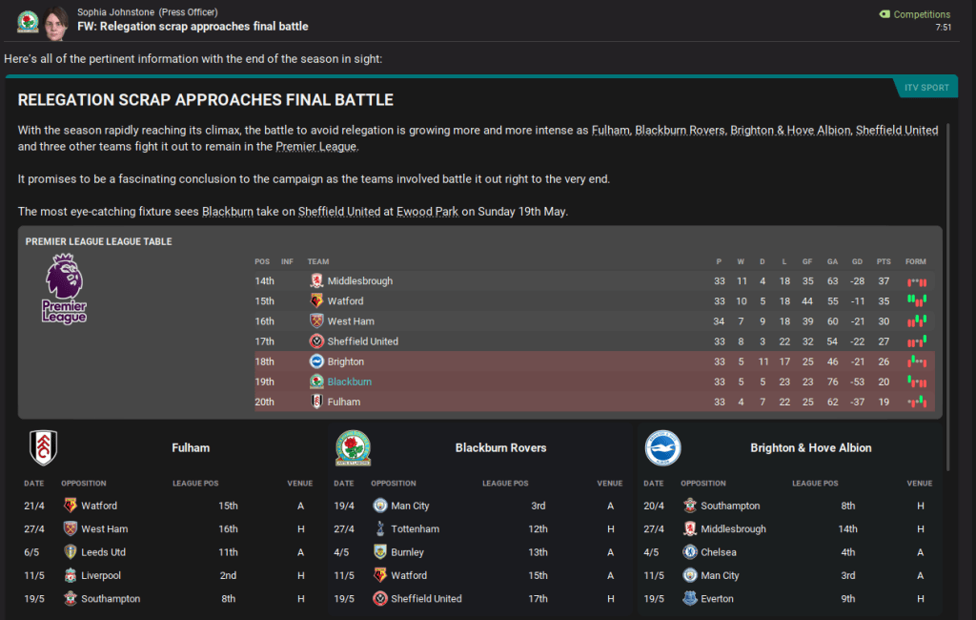Open the Premier League link in article text
Image resolution: width=976 pixels, height=620 pixels.
pos(315,147)
